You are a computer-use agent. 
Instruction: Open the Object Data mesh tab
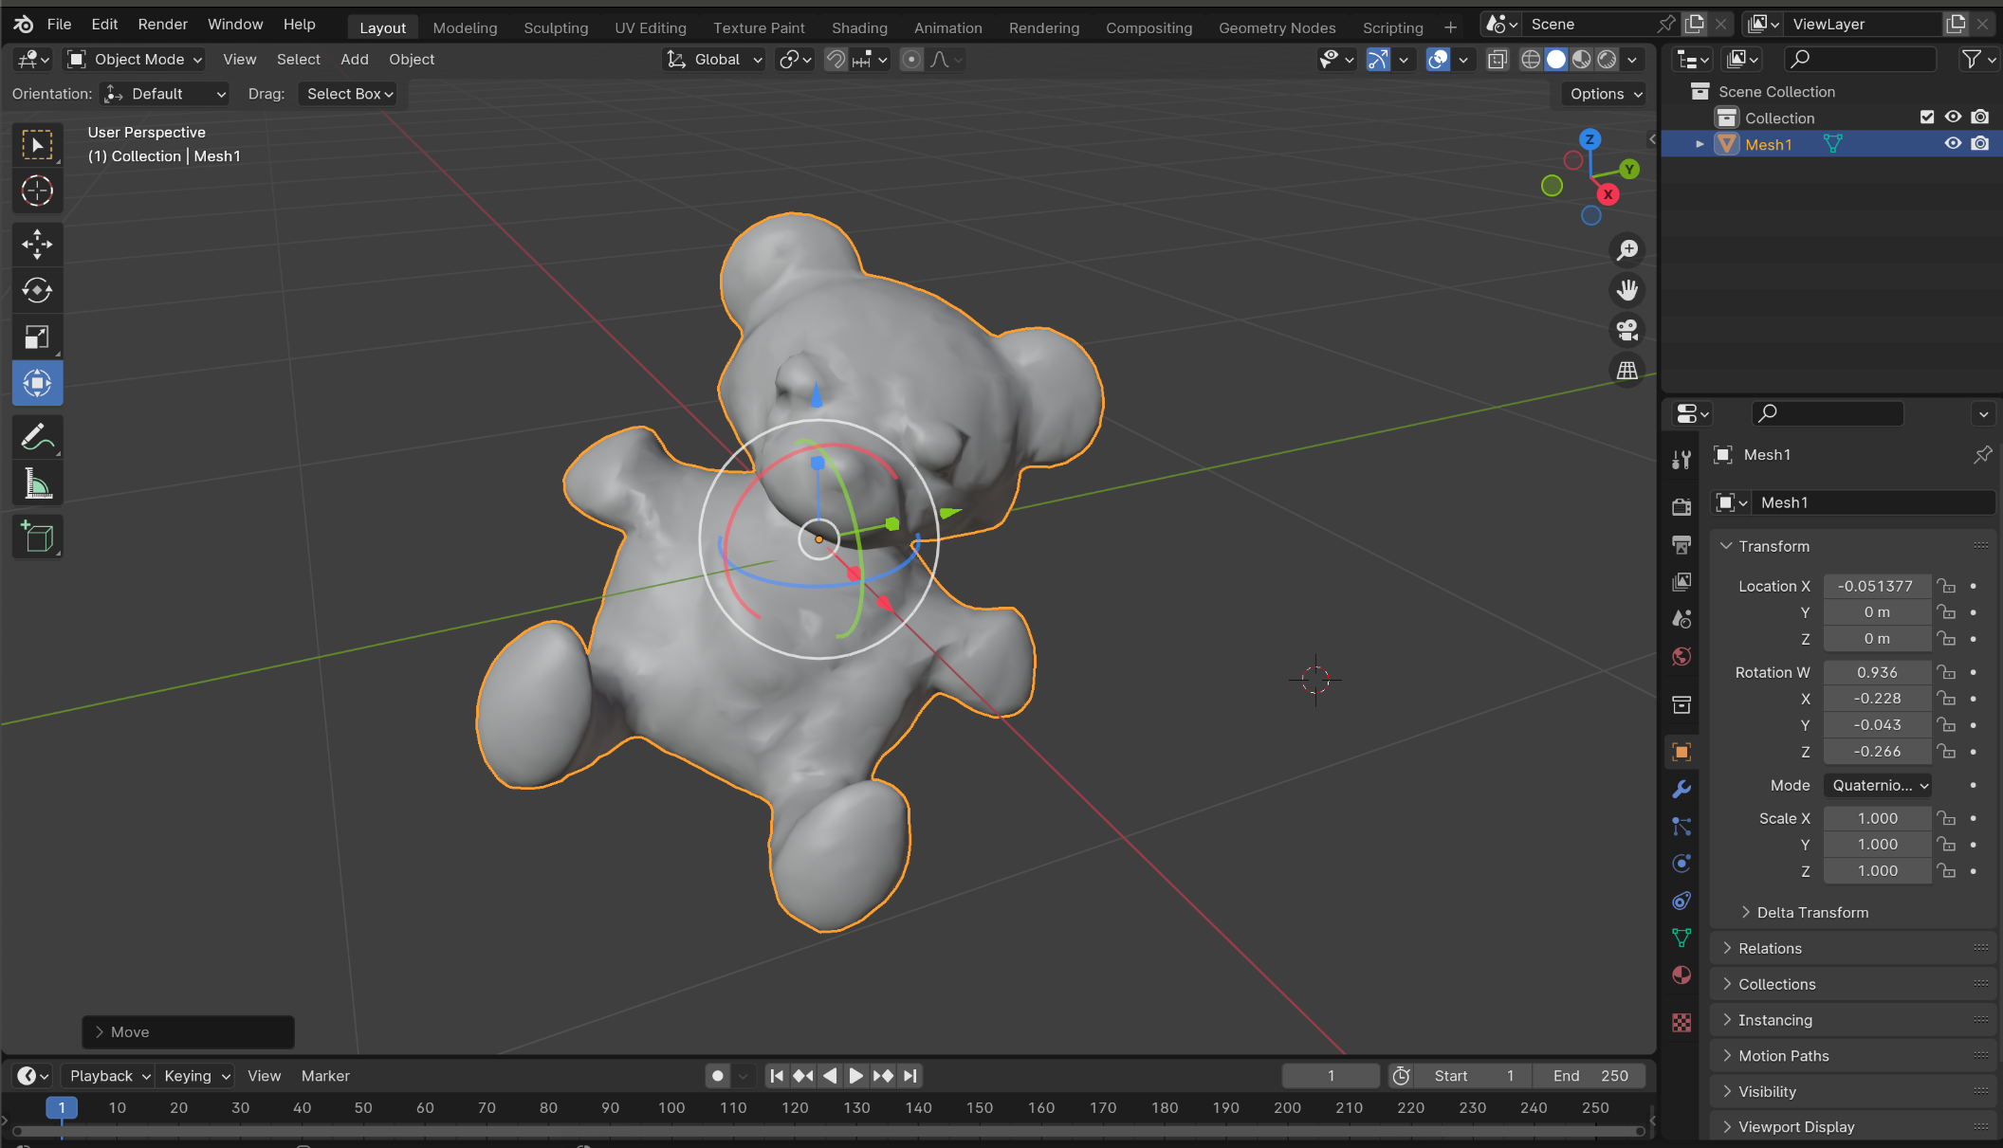coord(1681,938)
